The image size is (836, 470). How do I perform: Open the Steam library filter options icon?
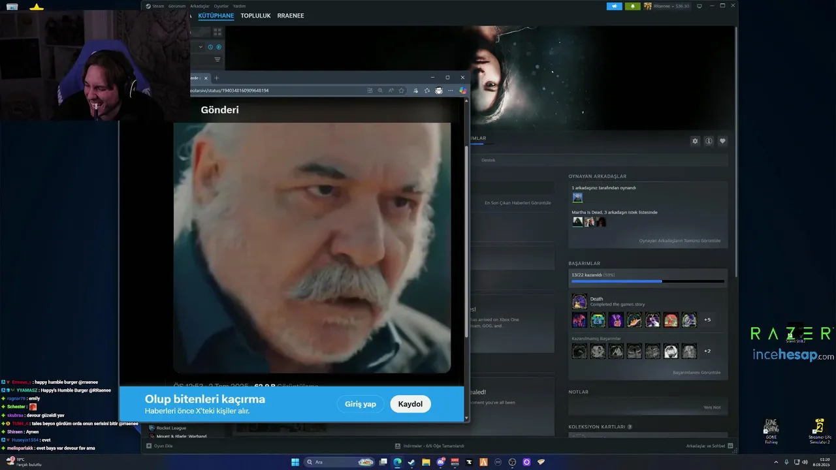(x=217, y=59)
